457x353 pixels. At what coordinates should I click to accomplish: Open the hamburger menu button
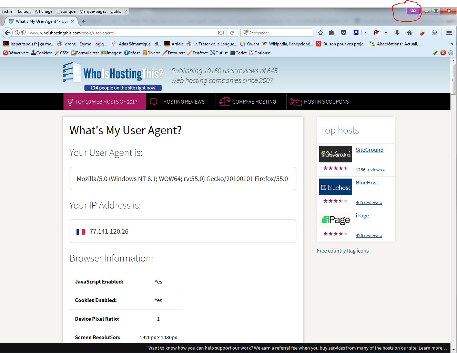click(x=449, y=33)
